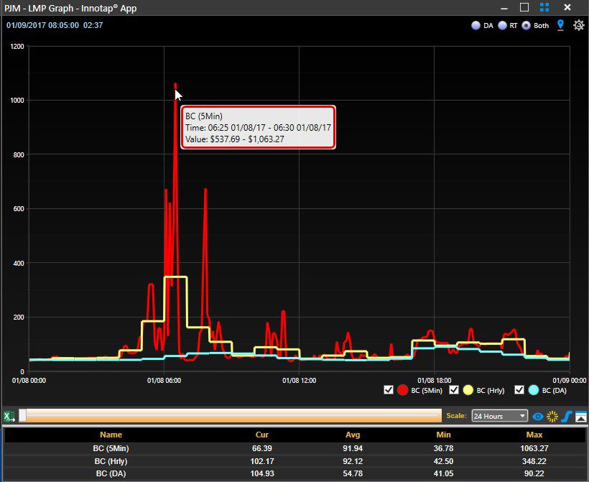Uncheck the BC (Hrly) series checkbox

(x=454, y=390)
